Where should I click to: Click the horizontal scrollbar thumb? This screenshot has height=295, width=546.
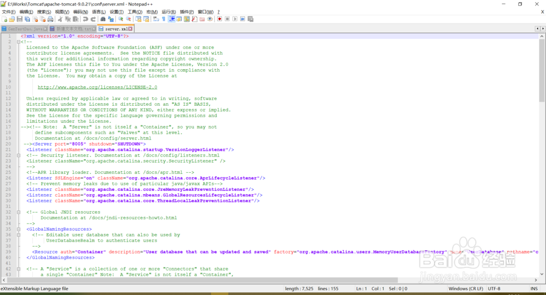(x=203, y=280)
